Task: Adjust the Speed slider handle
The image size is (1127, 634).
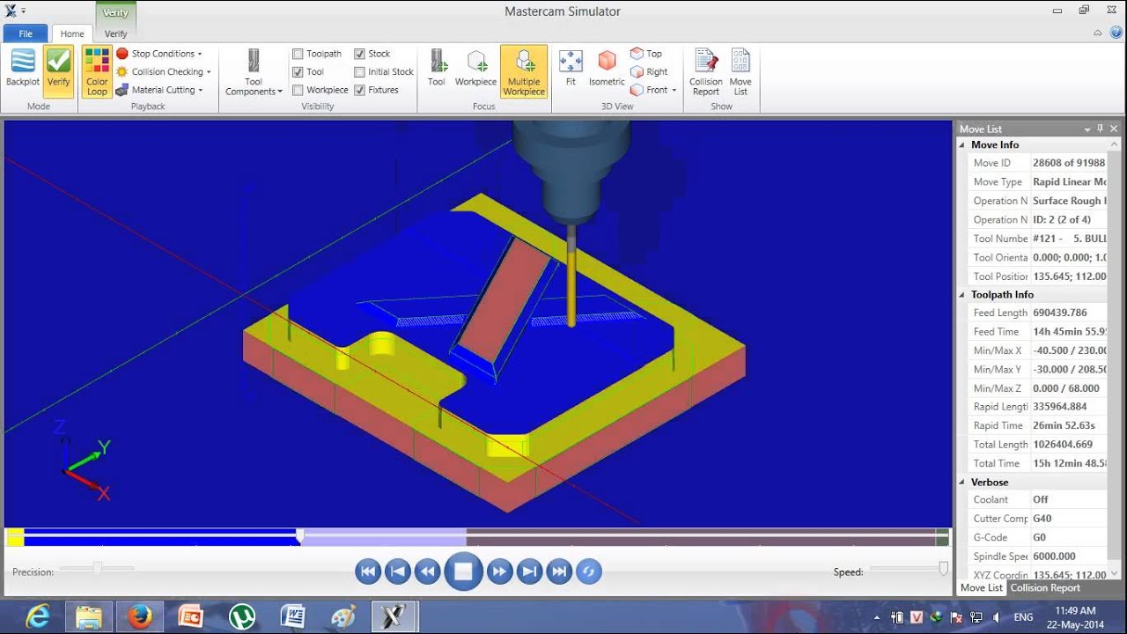Action: pyautogui.click(x=944, y=569)
